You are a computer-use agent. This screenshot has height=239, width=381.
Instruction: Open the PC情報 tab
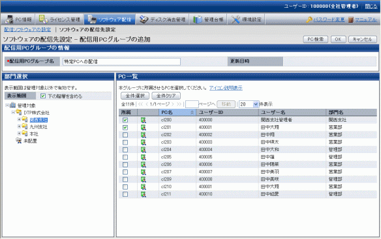click(x=18, y=20)
